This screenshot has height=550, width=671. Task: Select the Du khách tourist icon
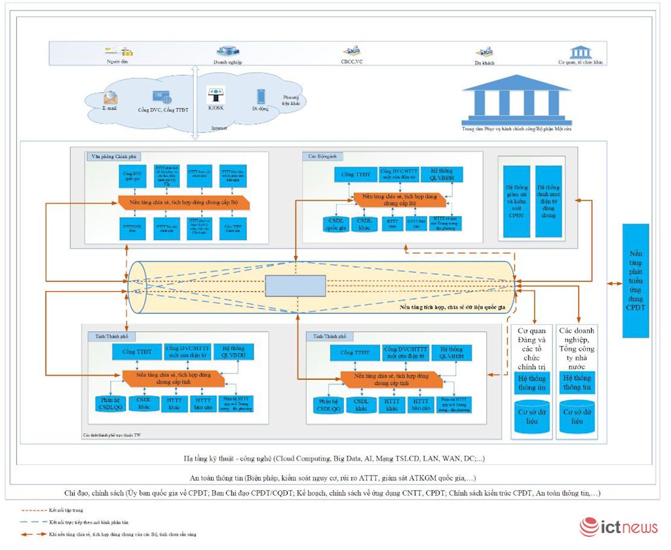(484, 51)
